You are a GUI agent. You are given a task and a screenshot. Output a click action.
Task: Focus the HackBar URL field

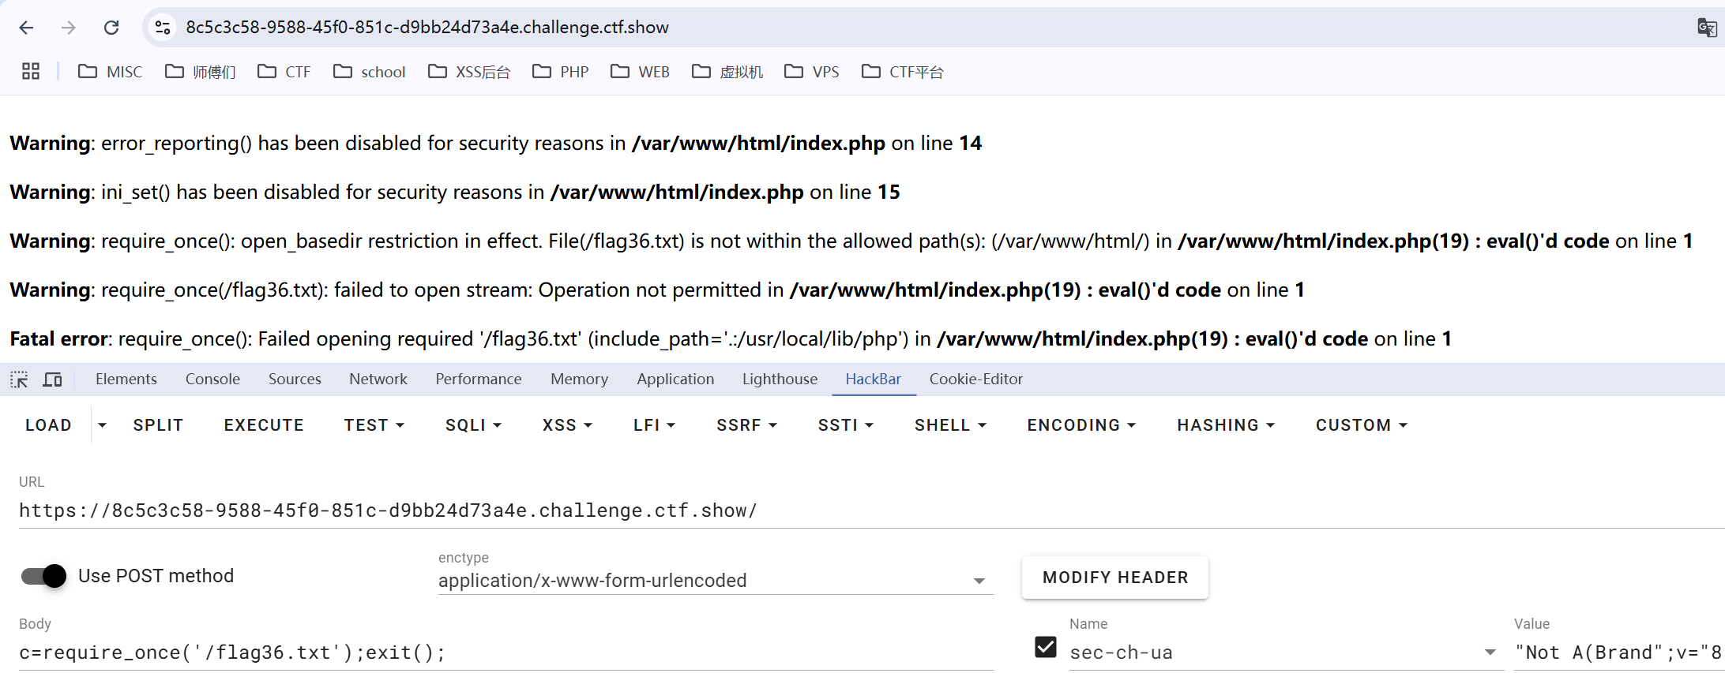point(790,510)
